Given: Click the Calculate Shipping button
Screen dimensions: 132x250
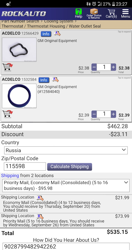Looking at the screenshot, I should pyautogui.click(x=70, y=167).
